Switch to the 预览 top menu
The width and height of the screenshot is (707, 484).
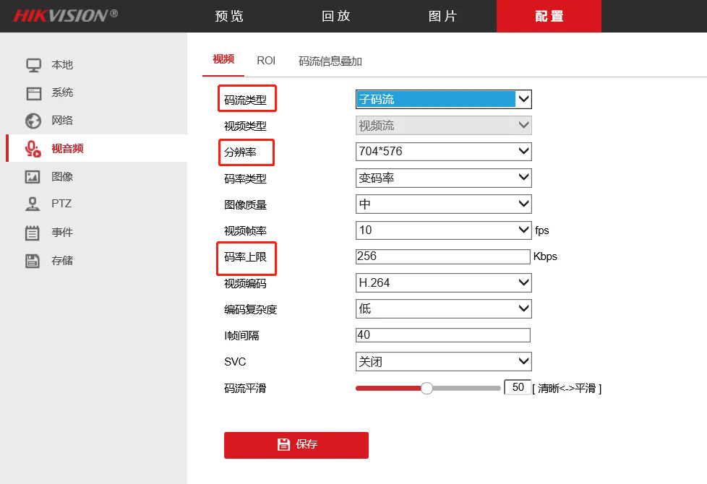pyautogui.click(x=229, y=16)
